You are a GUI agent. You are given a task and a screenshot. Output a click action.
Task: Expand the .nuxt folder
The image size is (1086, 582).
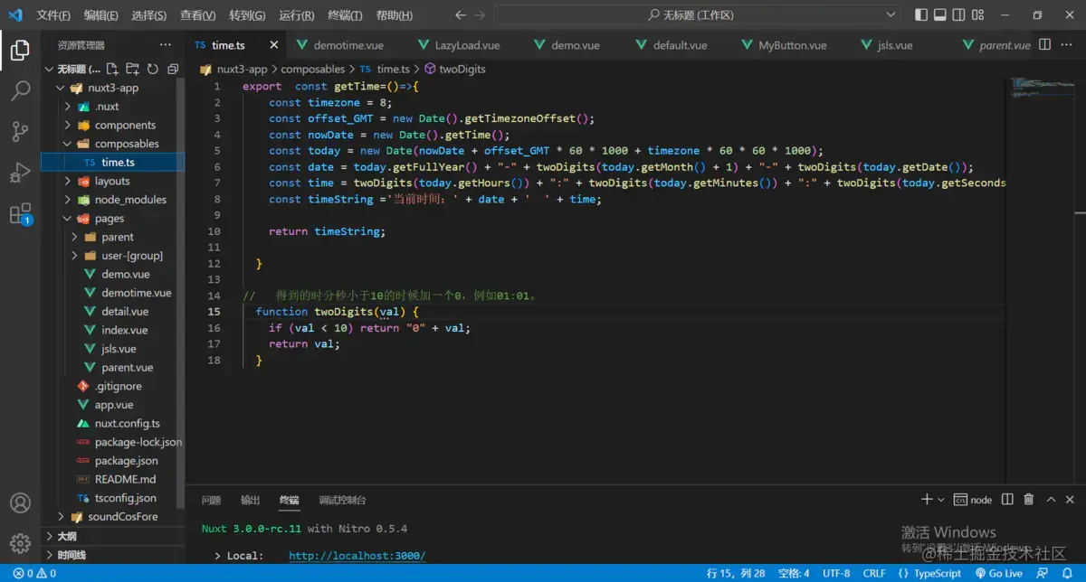(x=68, y=107)
